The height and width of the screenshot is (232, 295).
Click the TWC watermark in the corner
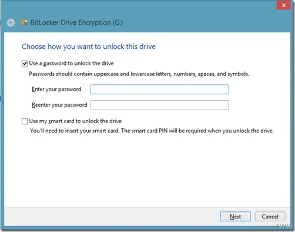[283, 226]
